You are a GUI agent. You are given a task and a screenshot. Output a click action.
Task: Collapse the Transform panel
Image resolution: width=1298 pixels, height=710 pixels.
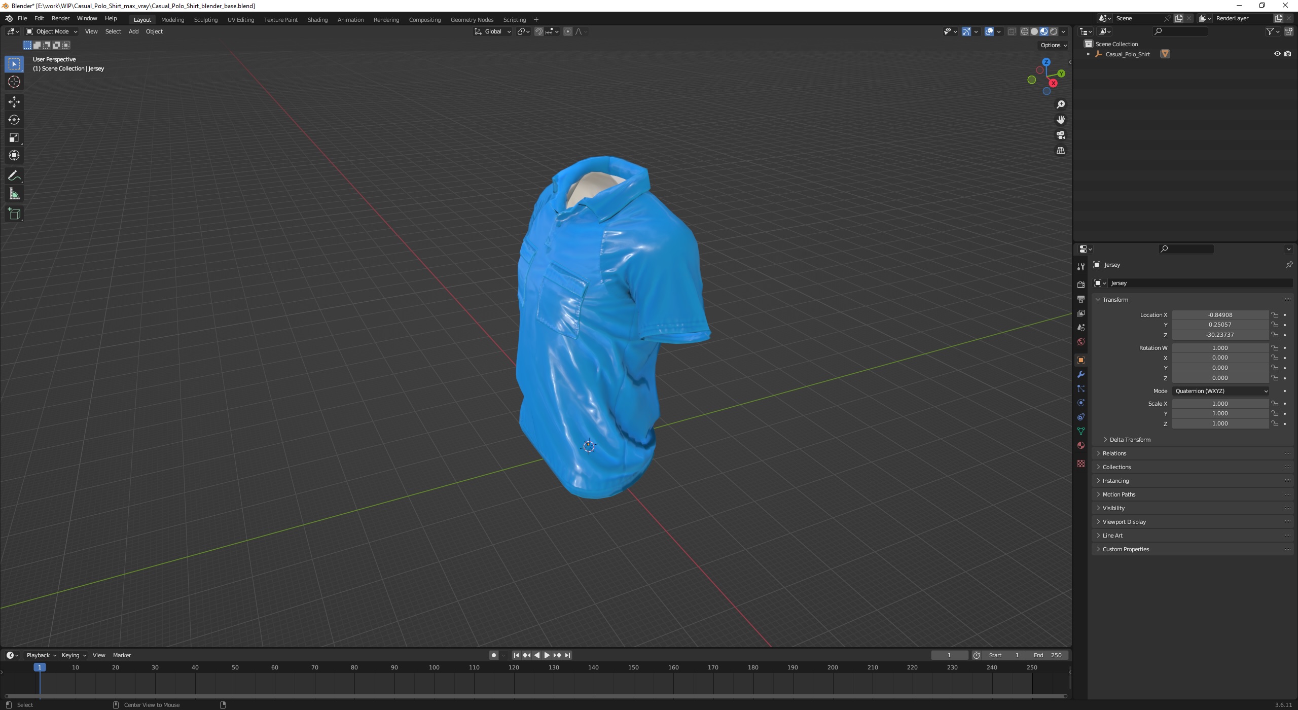pos(1115,300)
